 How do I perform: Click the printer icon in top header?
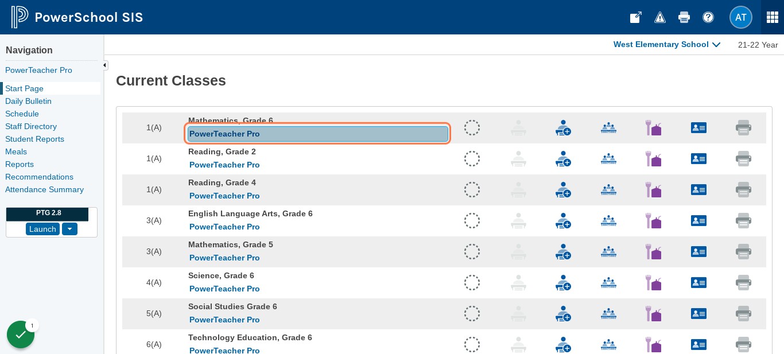[684, 17]
